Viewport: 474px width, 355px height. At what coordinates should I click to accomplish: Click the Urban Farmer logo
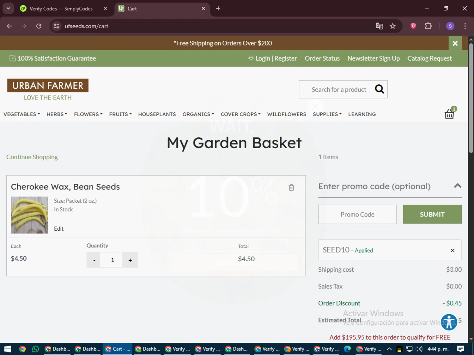[48, 90]
